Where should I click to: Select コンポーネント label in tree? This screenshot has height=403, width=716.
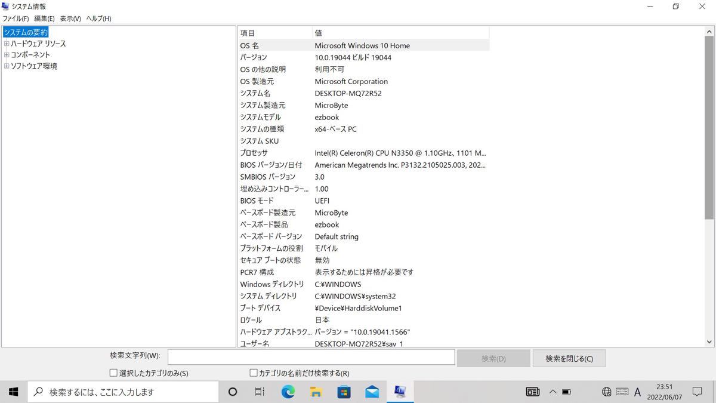(x=30, y=54)
